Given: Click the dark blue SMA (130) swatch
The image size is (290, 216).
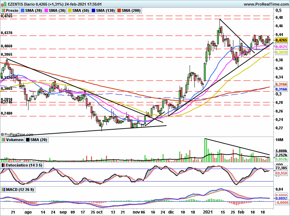Looking at the screenshot, I should pos(93,10).
